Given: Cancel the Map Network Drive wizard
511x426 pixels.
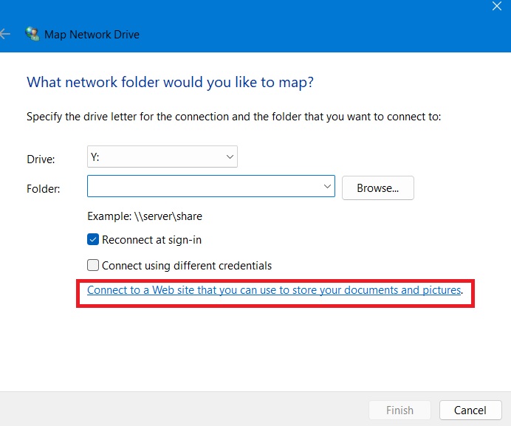Looking at the screenshot, I should tap(470, 410).
